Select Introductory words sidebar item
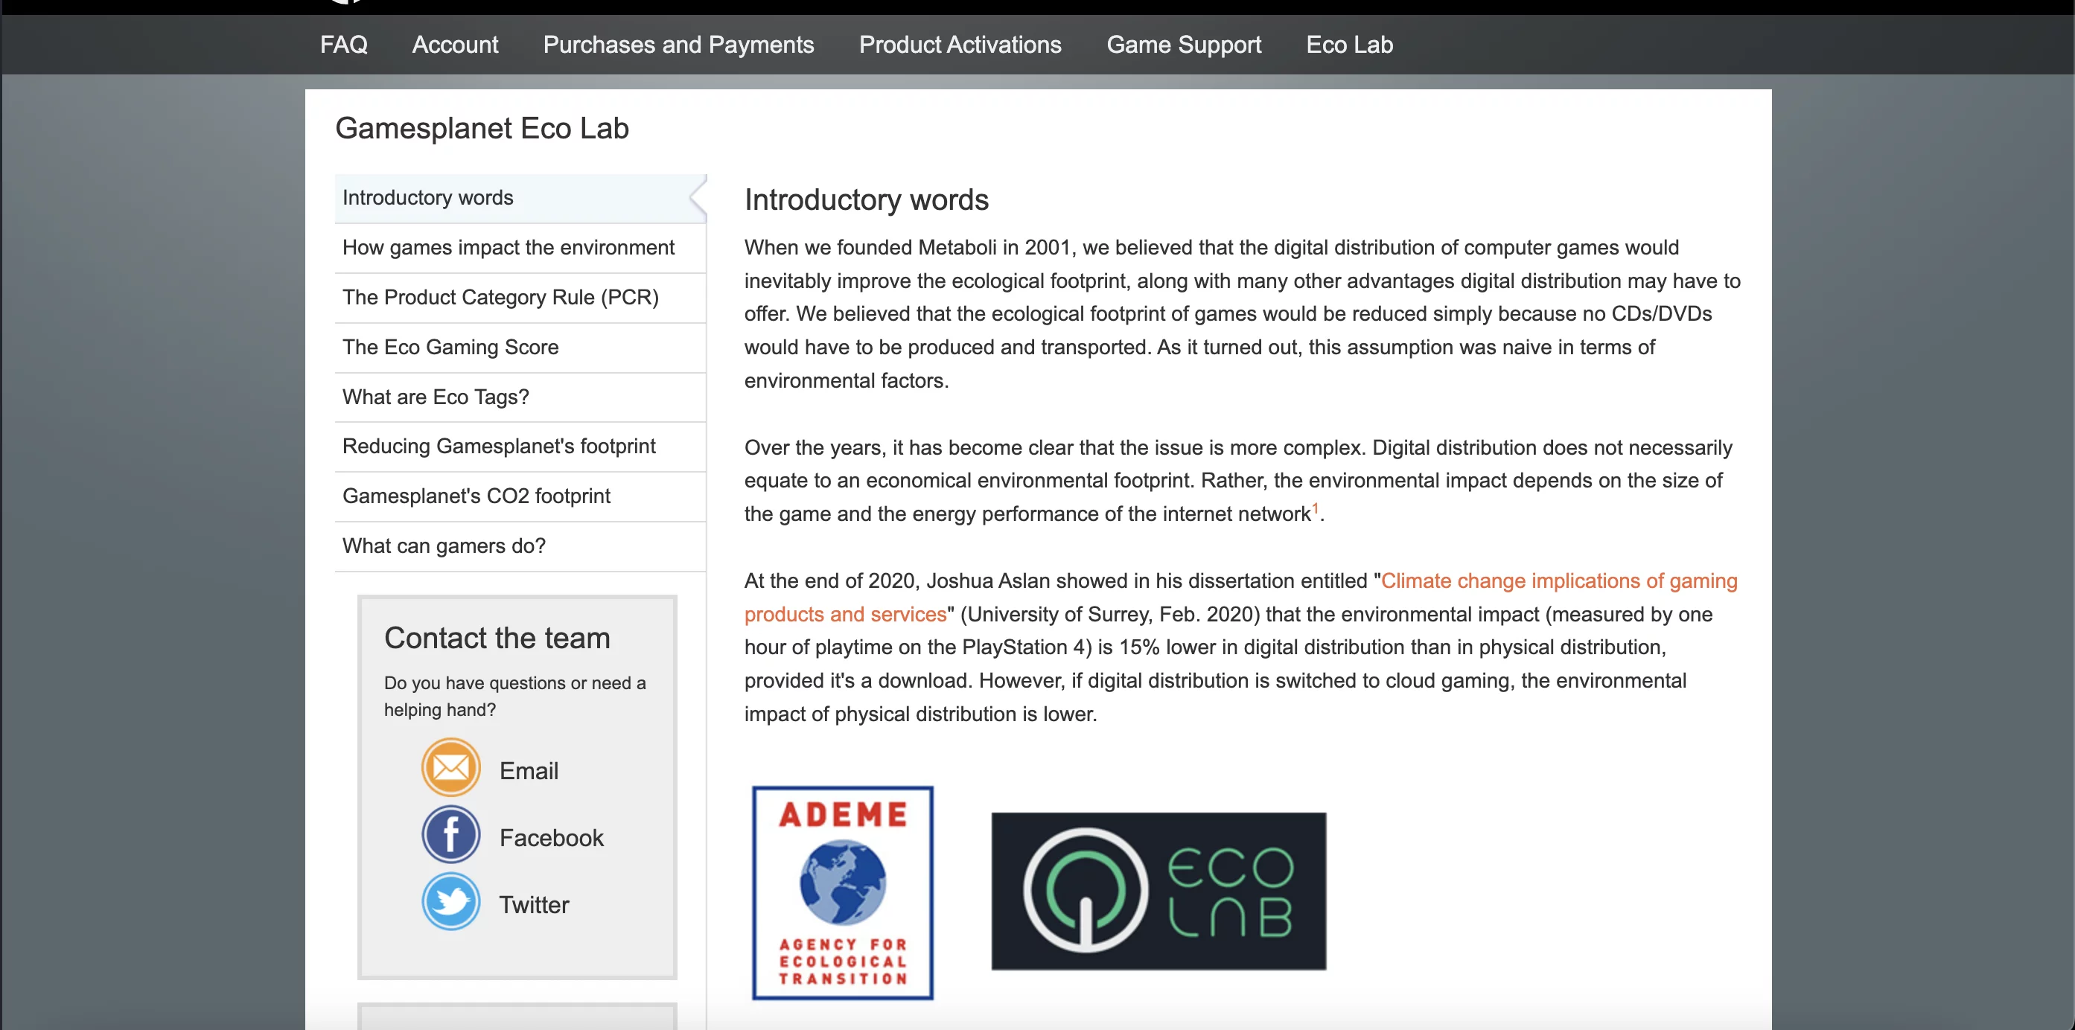This screenshot has height=1030, width=2075. pos(427,197)
